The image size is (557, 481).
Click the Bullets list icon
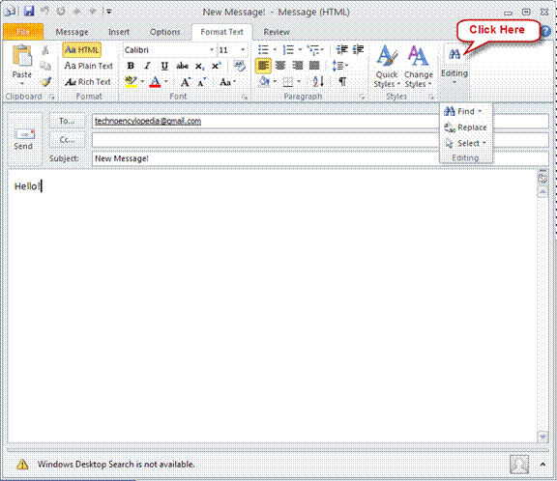click(x=263, y=50)
